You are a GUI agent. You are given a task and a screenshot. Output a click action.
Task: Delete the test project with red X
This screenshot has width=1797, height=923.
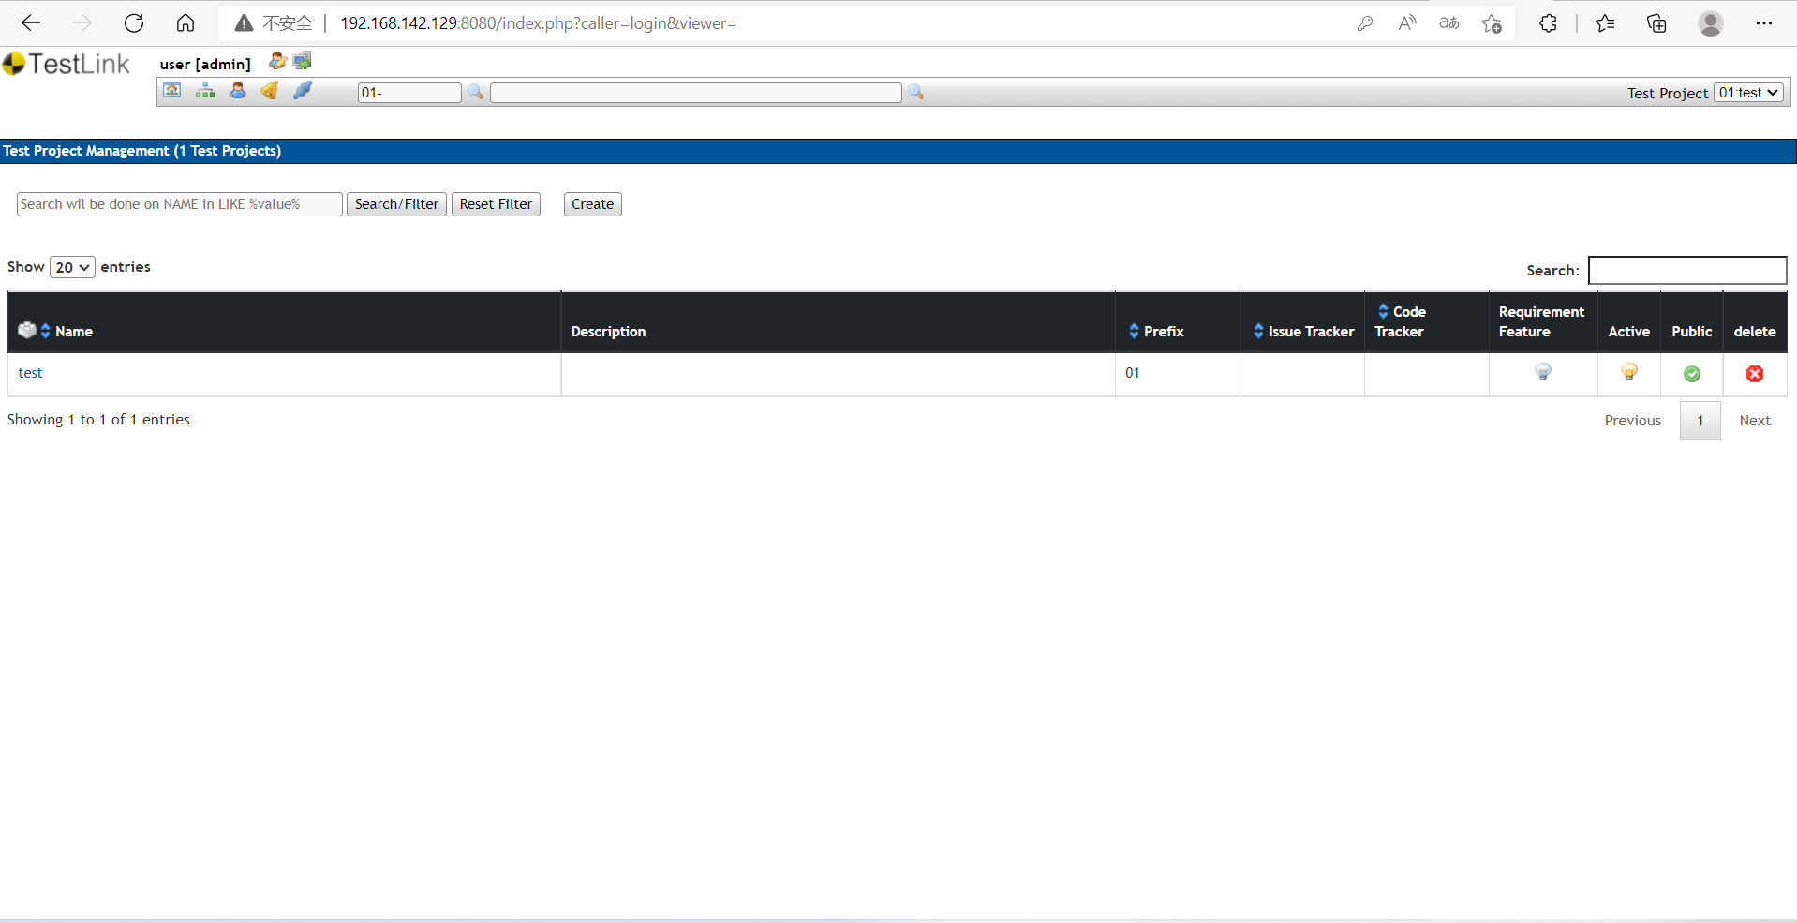coord(1755,374)
